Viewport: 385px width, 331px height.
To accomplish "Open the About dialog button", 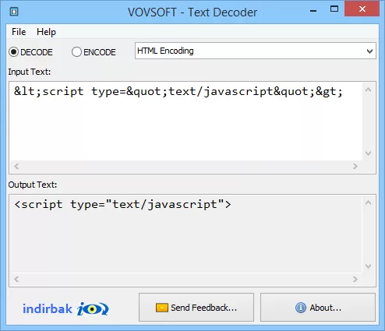I will pyautogui.click(x=318, y=308).
